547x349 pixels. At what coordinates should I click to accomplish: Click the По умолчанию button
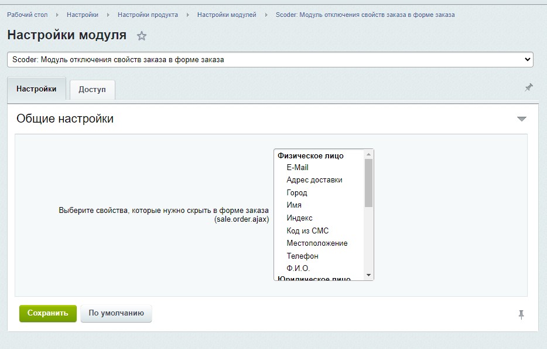pyautogui.click(x=116, y=313)
